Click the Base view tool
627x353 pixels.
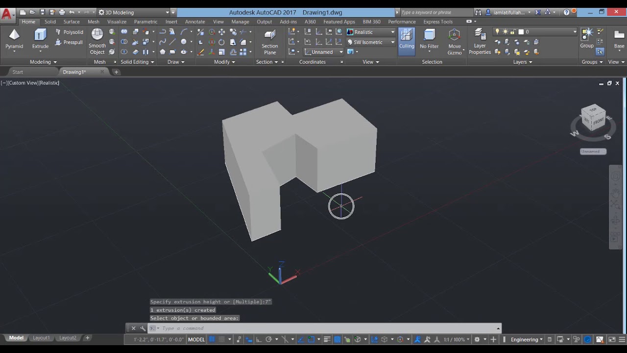point(619,39)
